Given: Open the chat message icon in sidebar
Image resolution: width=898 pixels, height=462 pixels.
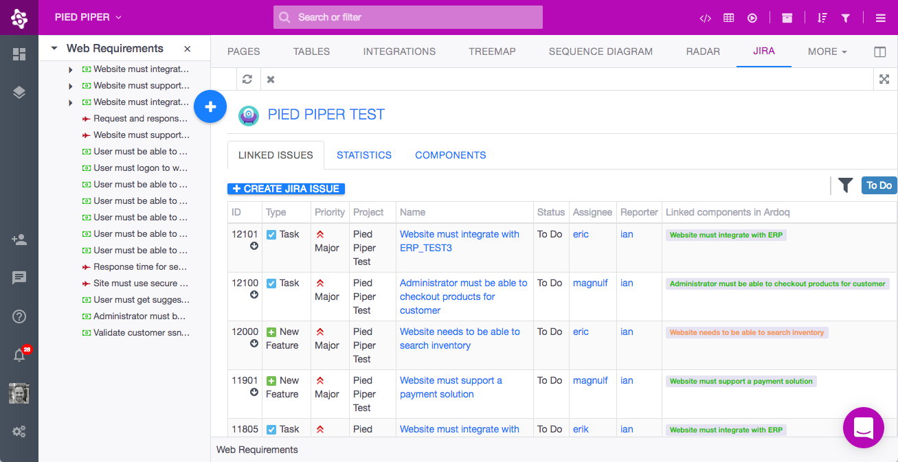Looking at the screenshot, I should [x=19, y=278].
